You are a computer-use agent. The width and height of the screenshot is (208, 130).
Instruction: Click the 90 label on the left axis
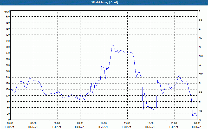(x=8, y=102)
